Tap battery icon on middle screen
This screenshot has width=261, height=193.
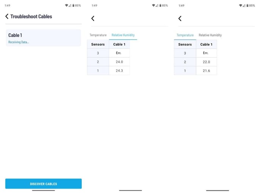(160, 5)
